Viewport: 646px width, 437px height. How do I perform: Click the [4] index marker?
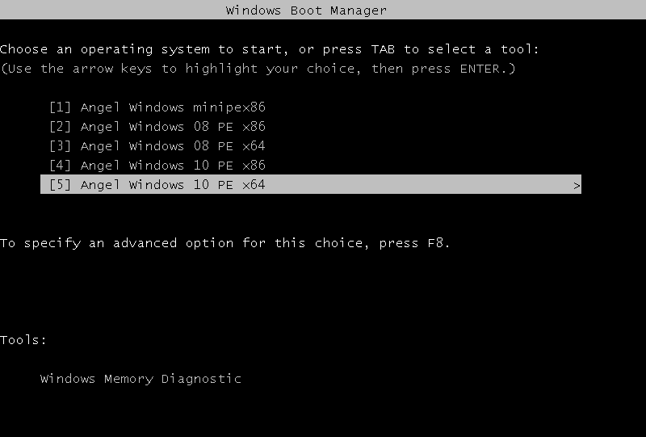coord(60,166)
